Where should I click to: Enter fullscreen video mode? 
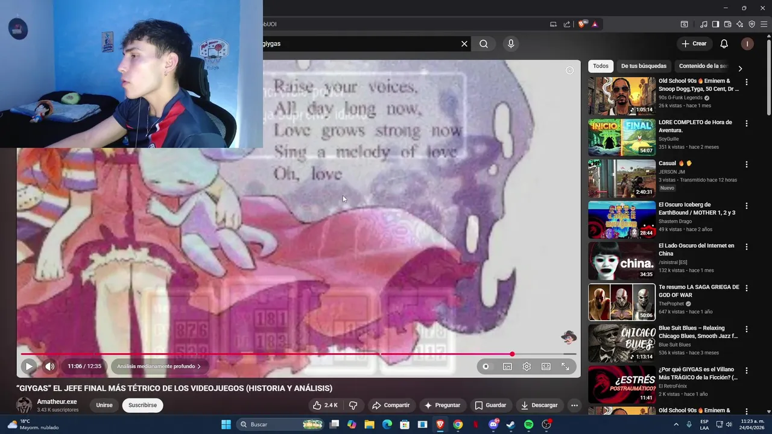pos(565,366)
